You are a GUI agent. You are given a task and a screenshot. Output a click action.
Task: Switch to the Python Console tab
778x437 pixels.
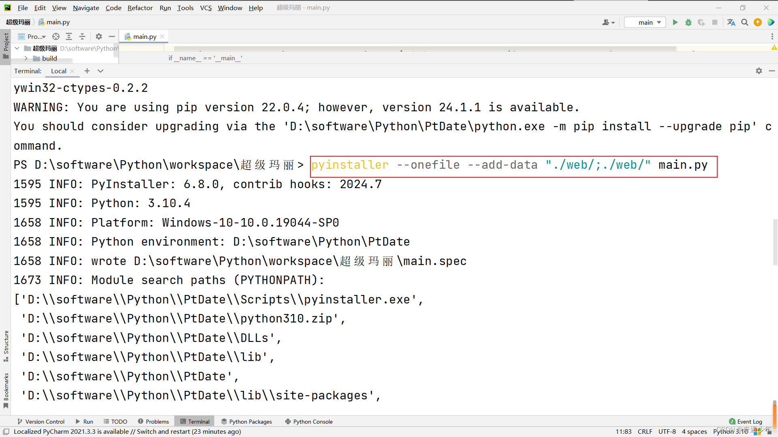click(309, 421)
